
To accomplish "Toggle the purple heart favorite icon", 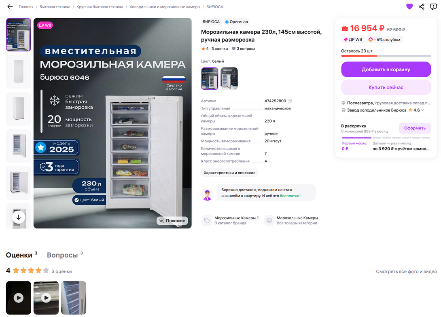I will pyautogui.click(x=409, y=6).
